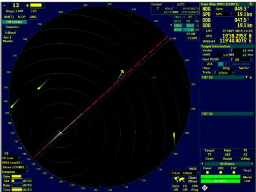Select Filter Sector option
The image size is (256, 192).
coord(244,68)
